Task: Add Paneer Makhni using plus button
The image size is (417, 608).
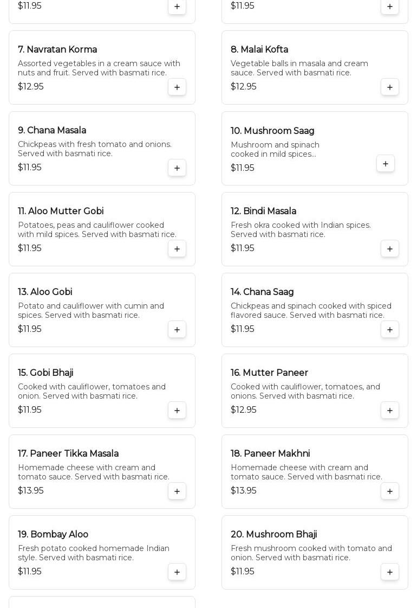Action: click(390, 491)
